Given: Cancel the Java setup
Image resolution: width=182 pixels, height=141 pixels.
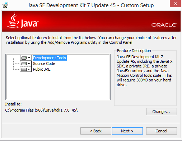Looking at the screenshot, I should pos(162,131).
